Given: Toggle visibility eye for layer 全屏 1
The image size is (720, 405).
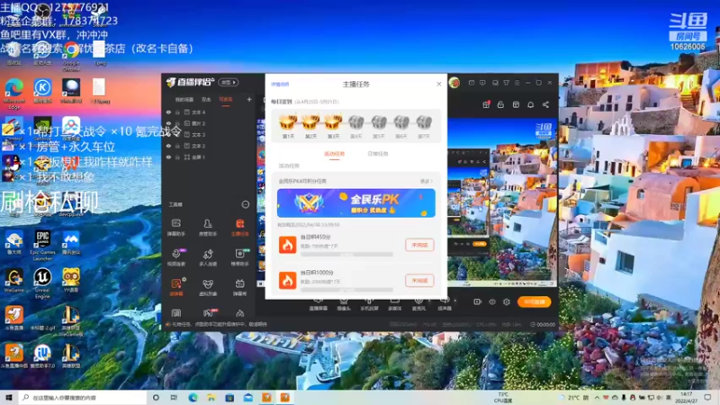Looking at the screenshot, I should coord(168,157).
